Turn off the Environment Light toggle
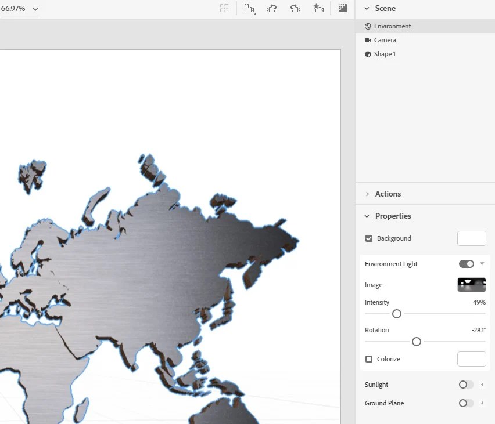The width and height of the screenshot is (495, 424). coord(467,264)
